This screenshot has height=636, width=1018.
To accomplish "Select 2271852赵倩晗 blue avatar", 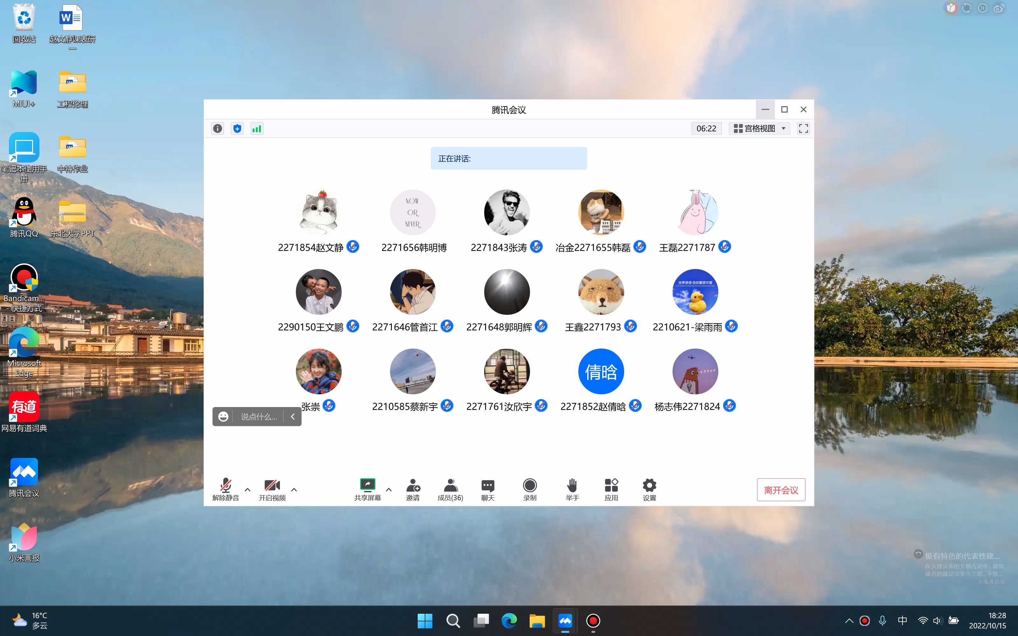I will tap(601, 371).
